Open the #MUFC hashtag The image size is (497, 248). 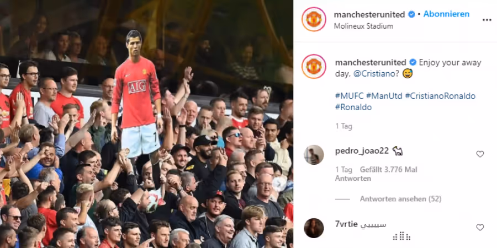tap(350, 96)
